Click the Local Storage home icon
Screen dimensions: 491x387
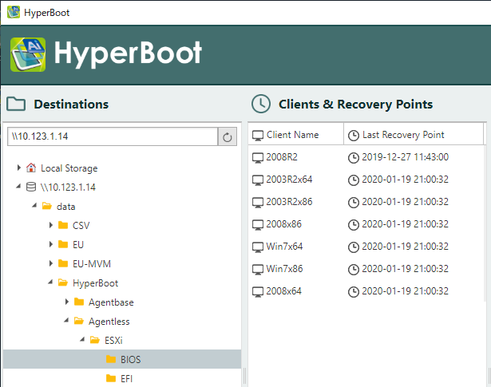31,168
